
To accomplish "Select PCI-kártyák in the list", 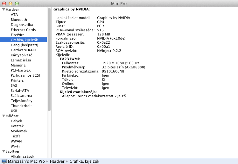I will tap(21, 70).
